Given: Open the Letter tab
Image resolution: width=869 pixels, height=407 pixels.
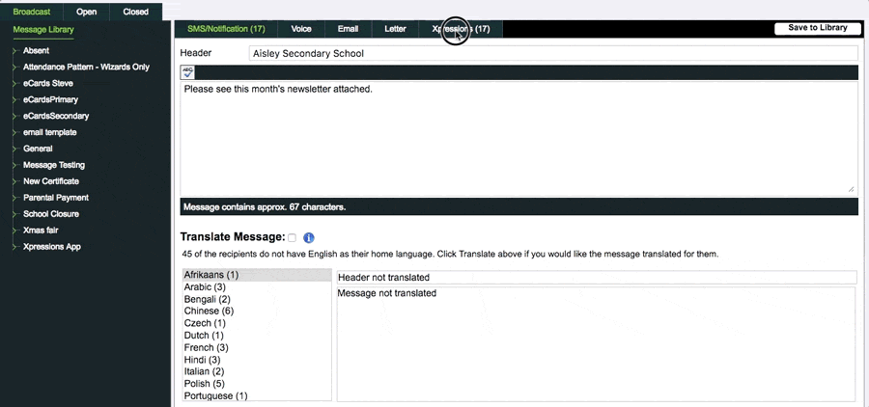Looking at the screenshot, I should click(x=395, y=29).
